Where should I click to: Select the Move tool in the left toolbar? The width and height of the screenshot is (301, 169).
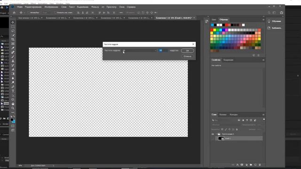click(13, 22)
